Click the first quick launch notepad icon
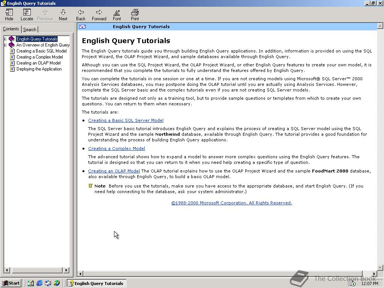 (31, 283)
